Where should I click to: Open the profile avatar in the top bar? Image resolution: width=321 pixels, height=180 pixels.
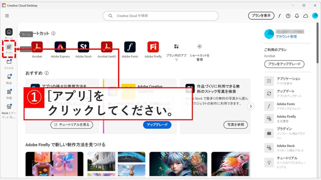click(315, 16)
